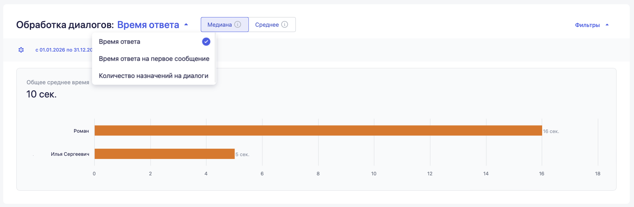Viewport: 634px width, 207px height.
Task: Click the info icon next to Медиана
Action: point(238,25)
